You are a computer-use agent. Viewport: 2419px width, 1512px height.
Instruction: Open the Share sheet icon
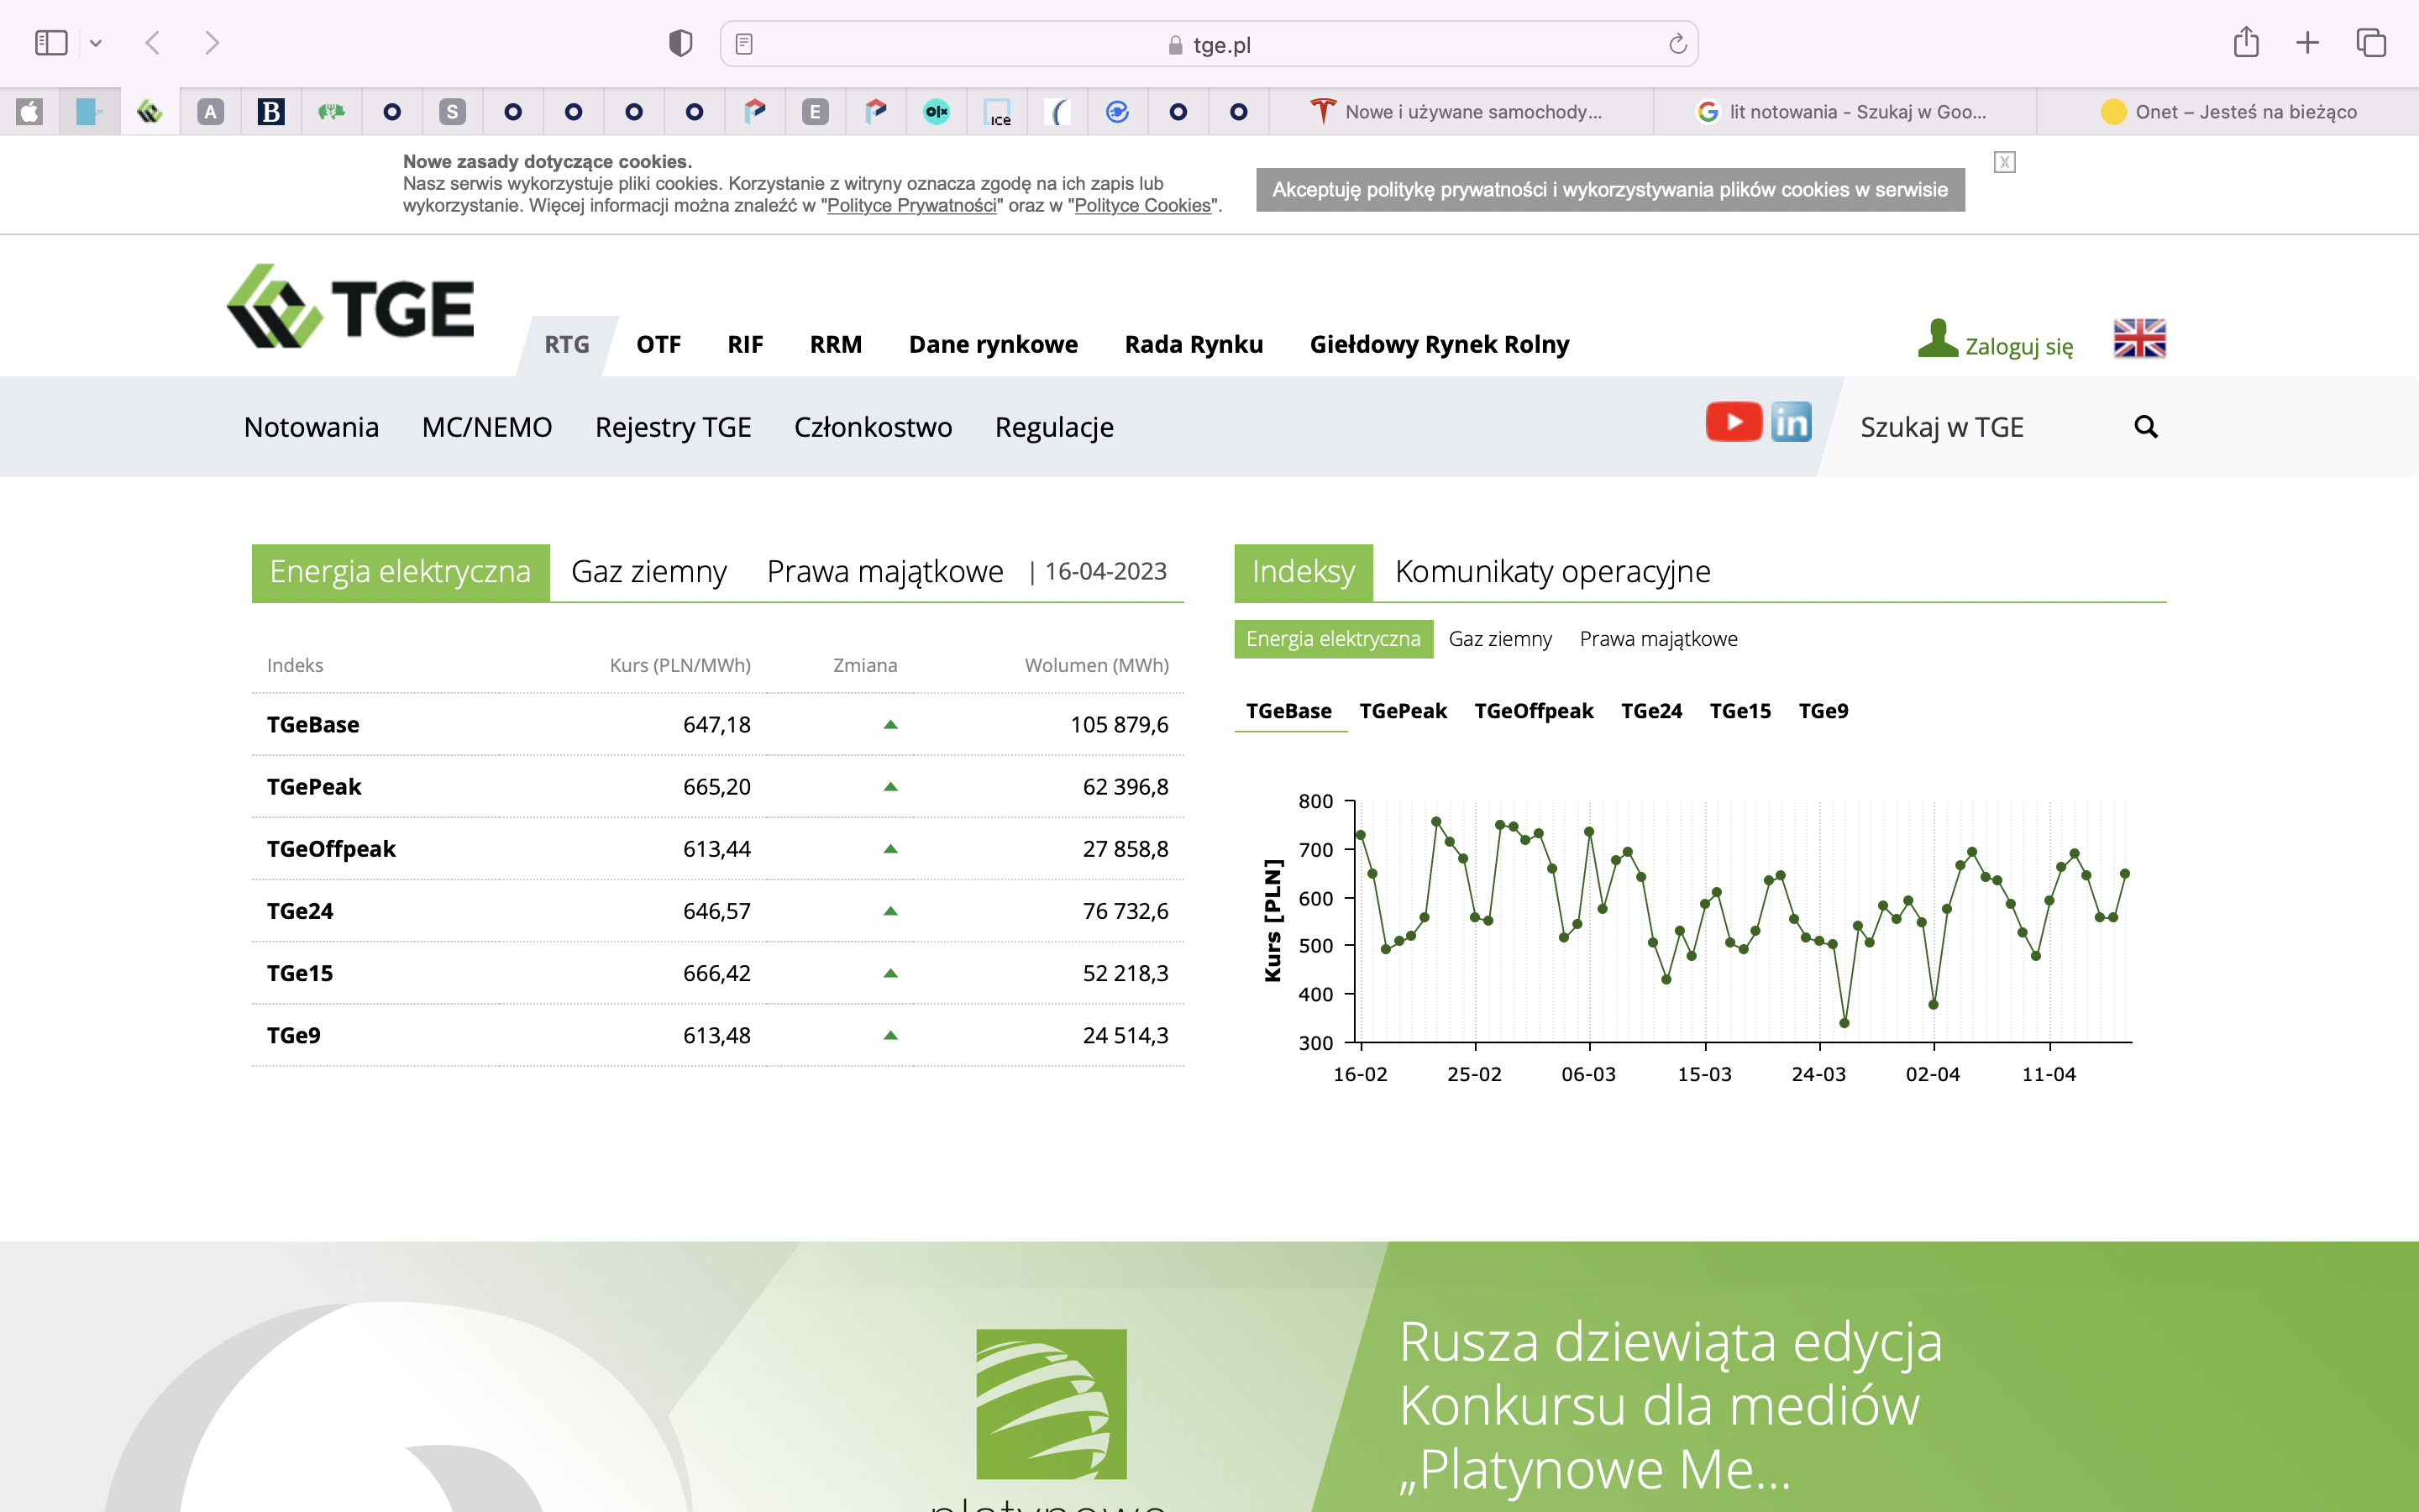click(2246, 42)
